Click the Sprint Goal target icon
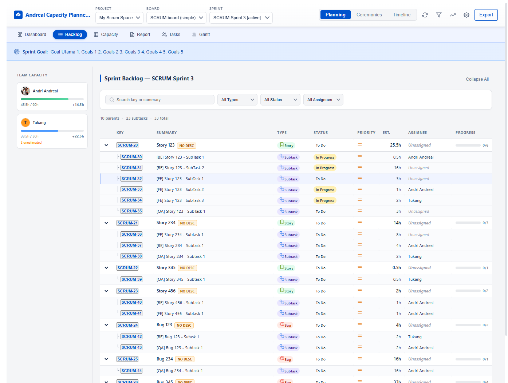This screenshot has height=383, width=508. pos(16,52)
